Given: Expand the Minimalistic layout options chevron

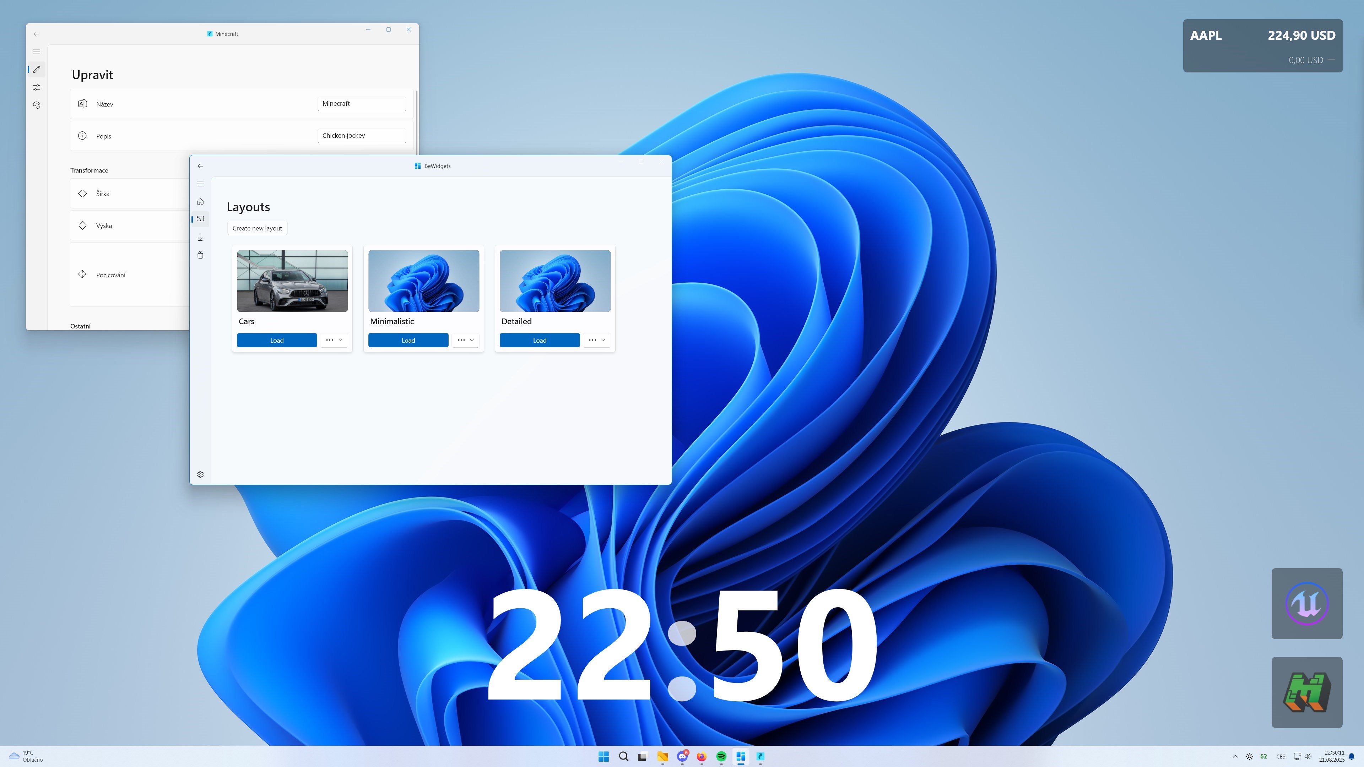Looking at the screenshot, I should (471, 340).
